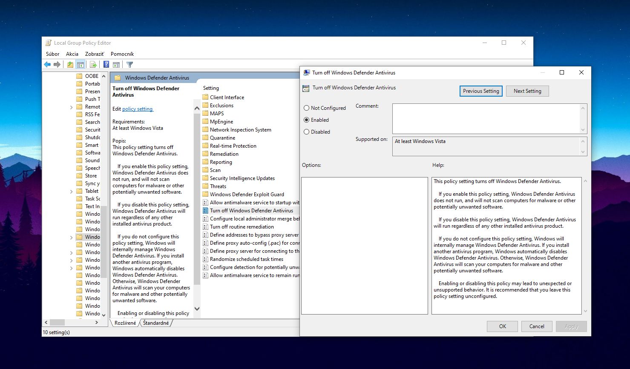Viewport: 630px width, 369px height.
Task: Click the Turn off routine remediation policy icon
Action: (x=205, y=227)
